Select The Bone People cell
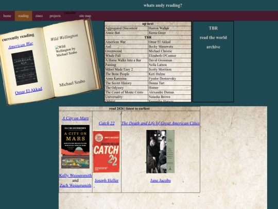The width and height of the screenshot is (278, 209). (x=126, y=74)
